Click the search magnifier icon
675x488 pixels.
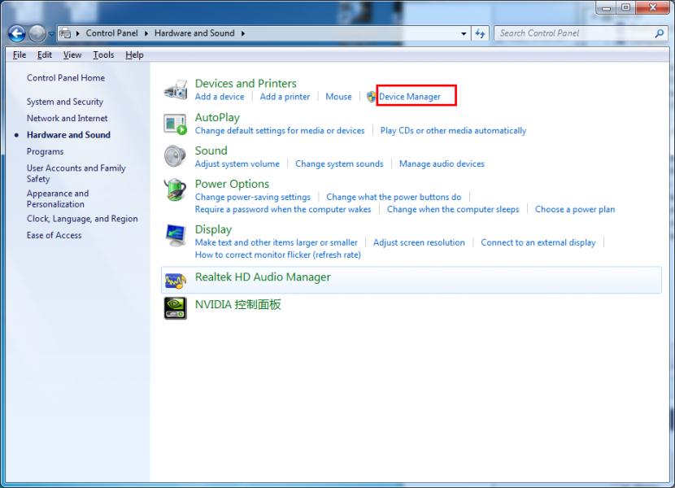pyautogui.click(x=659, y=33)
